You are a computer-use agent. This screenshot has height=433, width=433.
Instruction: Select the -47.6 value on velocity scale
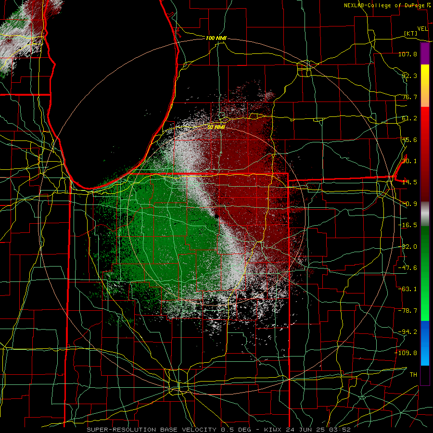pos(408,268)
